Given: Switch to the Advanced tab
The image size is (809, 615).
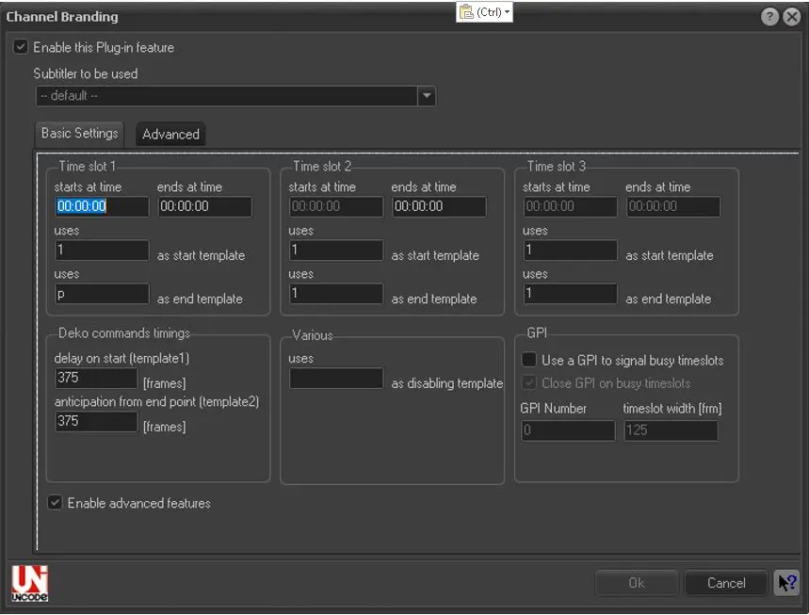Looking at the screenshot, I should (x=170, y=134).
